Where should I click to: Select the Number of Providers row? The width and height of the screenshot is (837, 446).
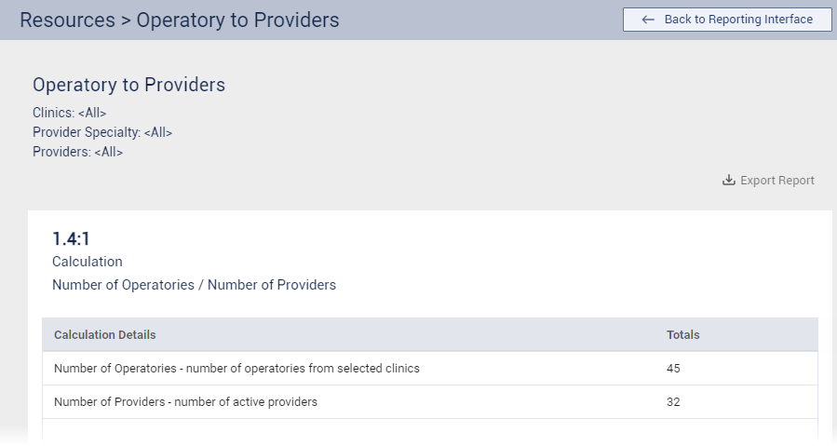pyautogui.click(x=185, y=402)
